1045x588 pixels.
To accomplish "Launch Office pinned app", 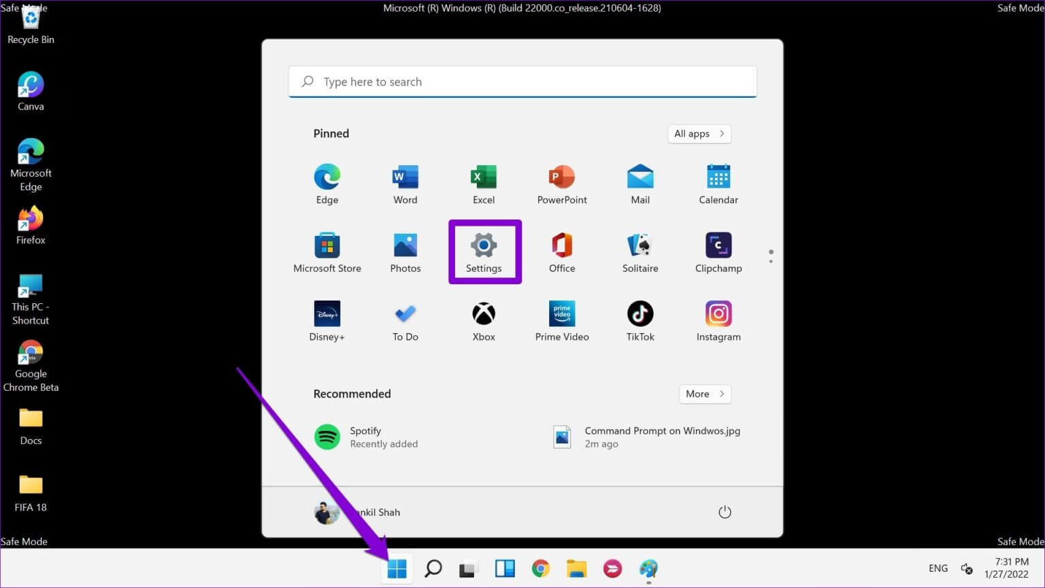I will [562, 253].
